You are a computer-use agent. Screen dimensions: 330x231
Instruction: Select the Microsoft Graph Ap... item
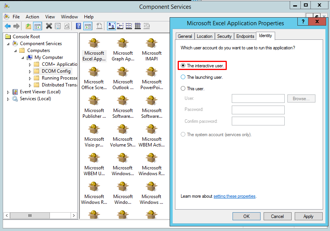[123, 50]
